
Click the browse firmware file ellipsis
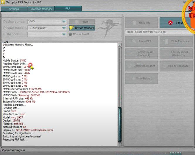tap(190, 32)
